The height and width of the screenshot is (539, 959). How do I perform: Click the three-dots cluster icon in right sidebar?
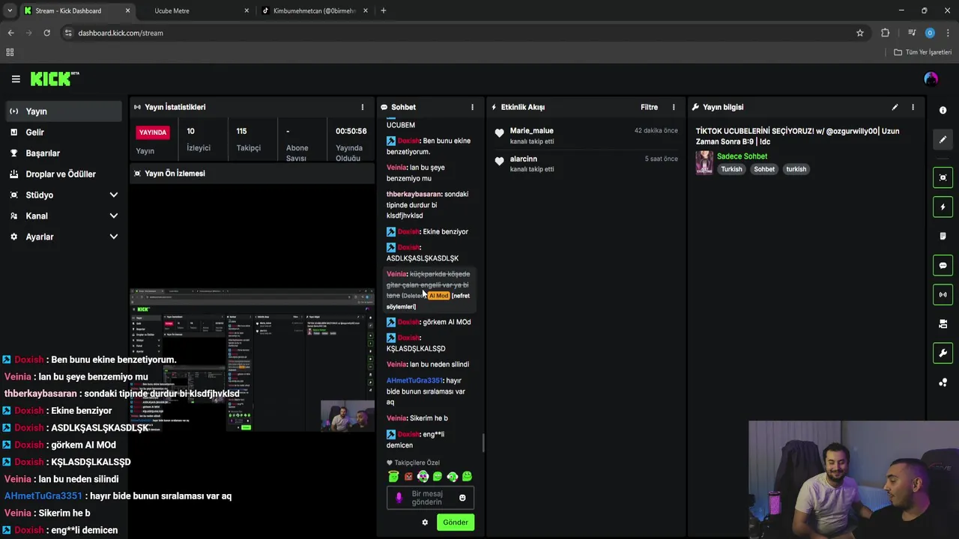pos(943,382)
